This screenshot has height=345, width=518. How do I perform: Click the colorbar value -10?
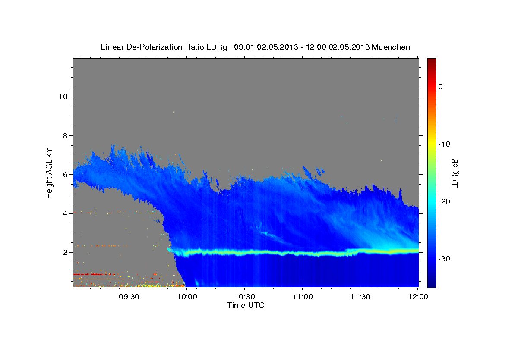[444, 144]
